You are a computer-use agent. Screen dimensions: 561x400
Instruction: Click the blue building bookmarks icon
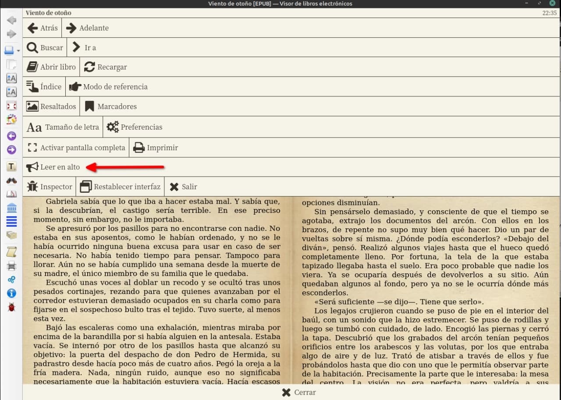pos(11,208)
